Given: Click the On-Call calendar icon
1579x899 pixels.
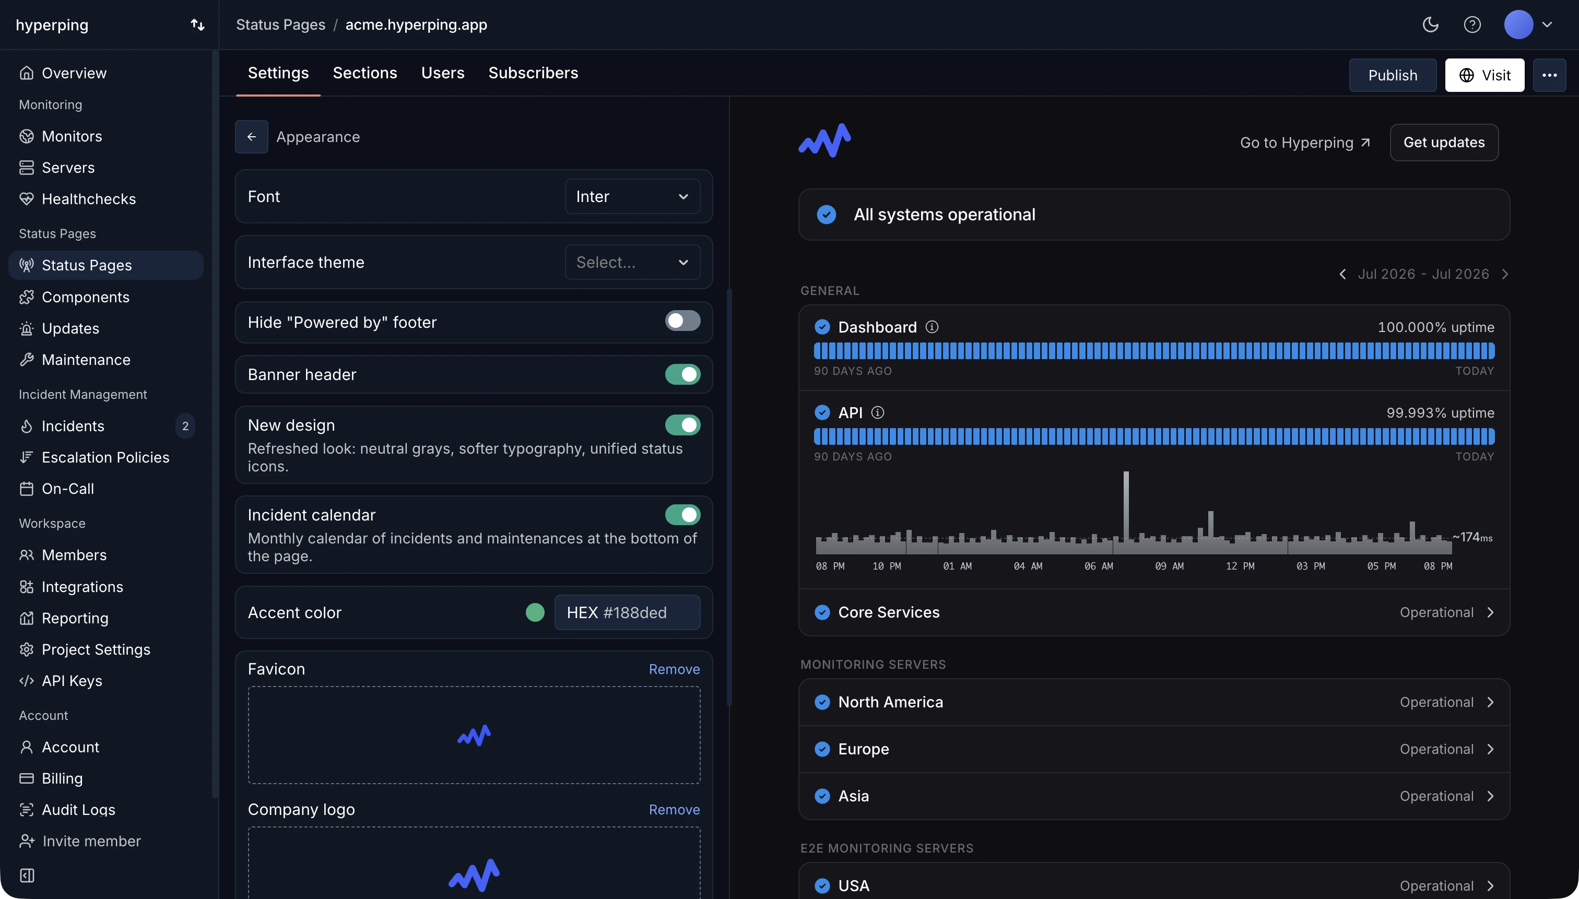Looking at the screenshot, I should (x=27, y=489).
